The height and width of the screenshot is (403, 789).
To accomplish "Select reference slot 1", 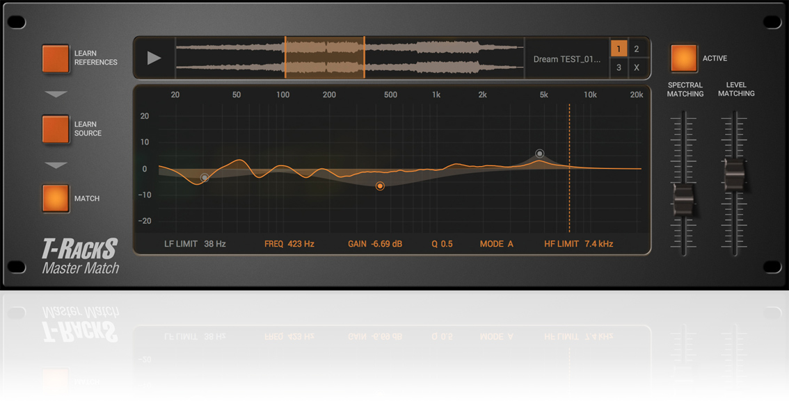I will click(619, 49).
